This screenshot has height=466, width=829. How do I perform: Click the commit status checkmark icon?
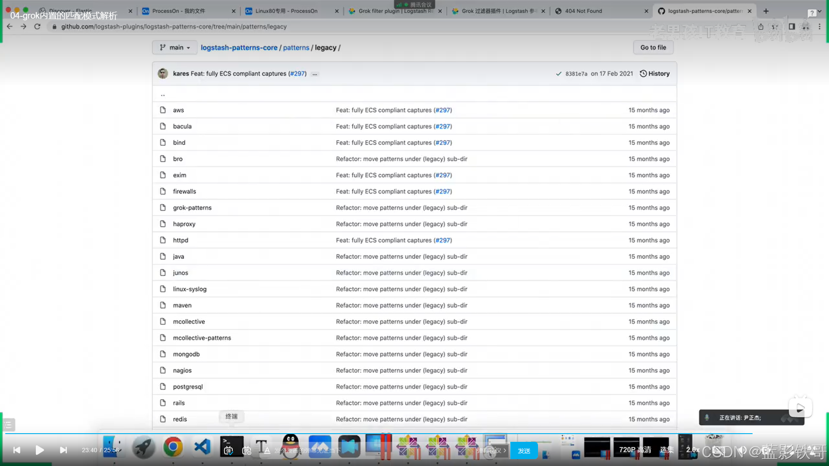pyautogui.click(x=558, y=74)
